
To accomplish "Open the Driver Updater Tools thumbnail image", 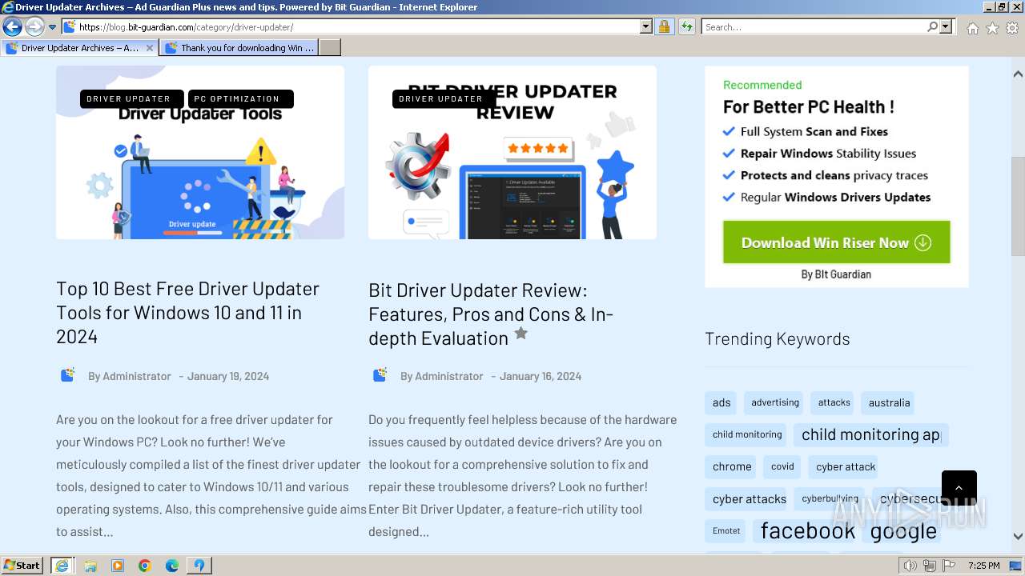I will tap(200, 152).
